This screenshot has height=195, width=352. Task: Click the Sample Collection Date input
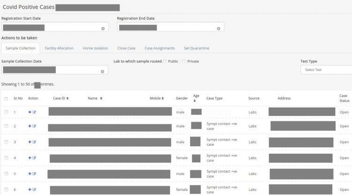55,70
